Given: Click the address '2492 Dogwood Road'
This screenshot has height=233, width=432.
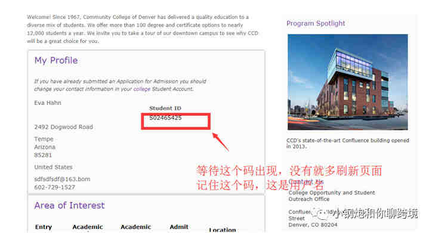Looking at the screenshot, I should [x=63, y=127].
